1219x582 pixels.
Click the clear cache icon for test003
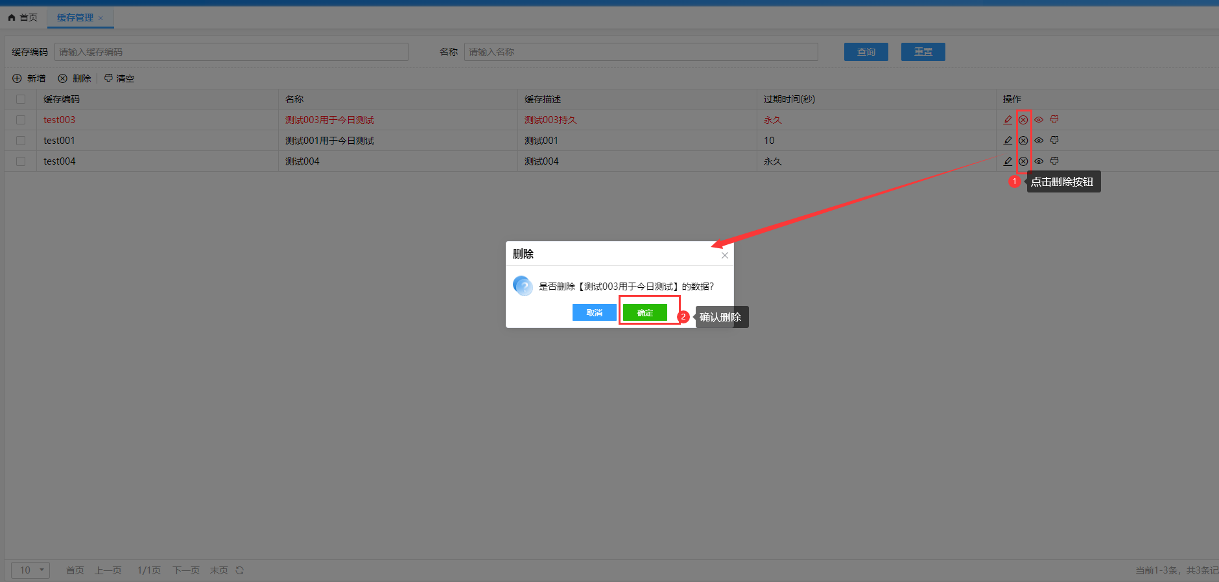pyautogui.click(x=1054, y=120)
